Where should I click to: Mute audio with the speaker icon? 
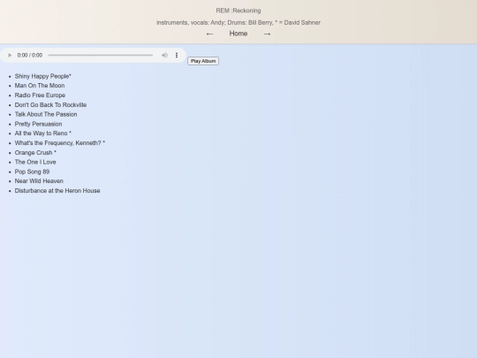tap(164, 55)
